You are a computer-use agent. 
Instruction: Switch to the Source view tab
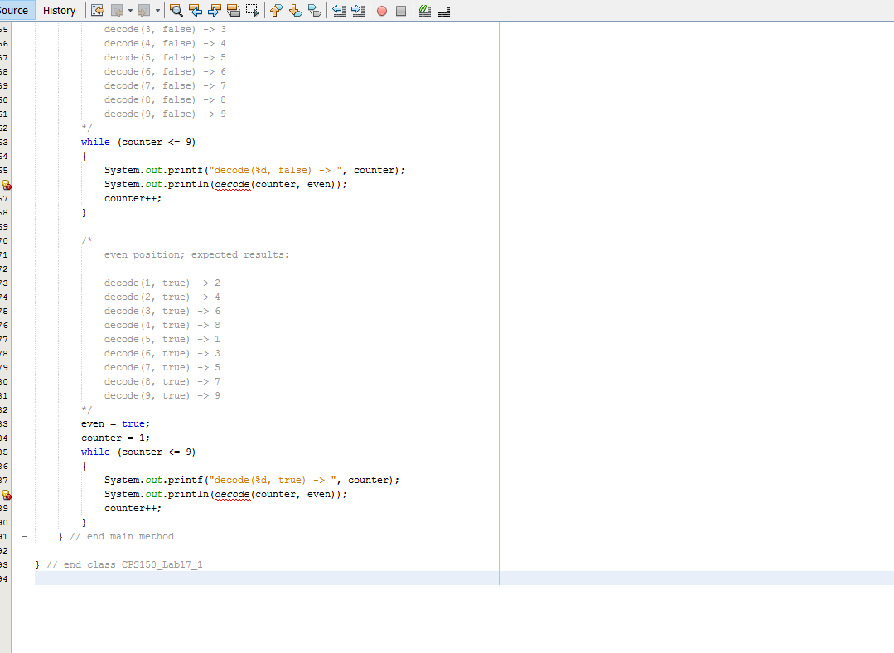(x=14, y=10)
